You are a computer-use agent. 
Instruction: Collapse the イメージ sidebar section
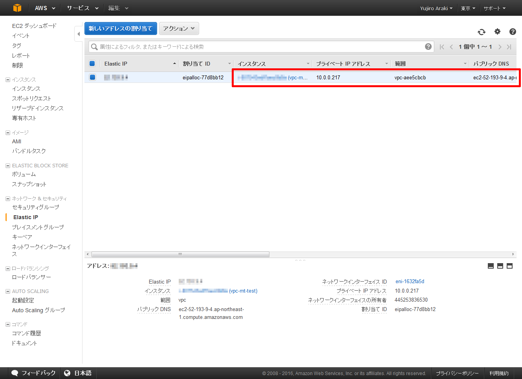pos(8,133)
